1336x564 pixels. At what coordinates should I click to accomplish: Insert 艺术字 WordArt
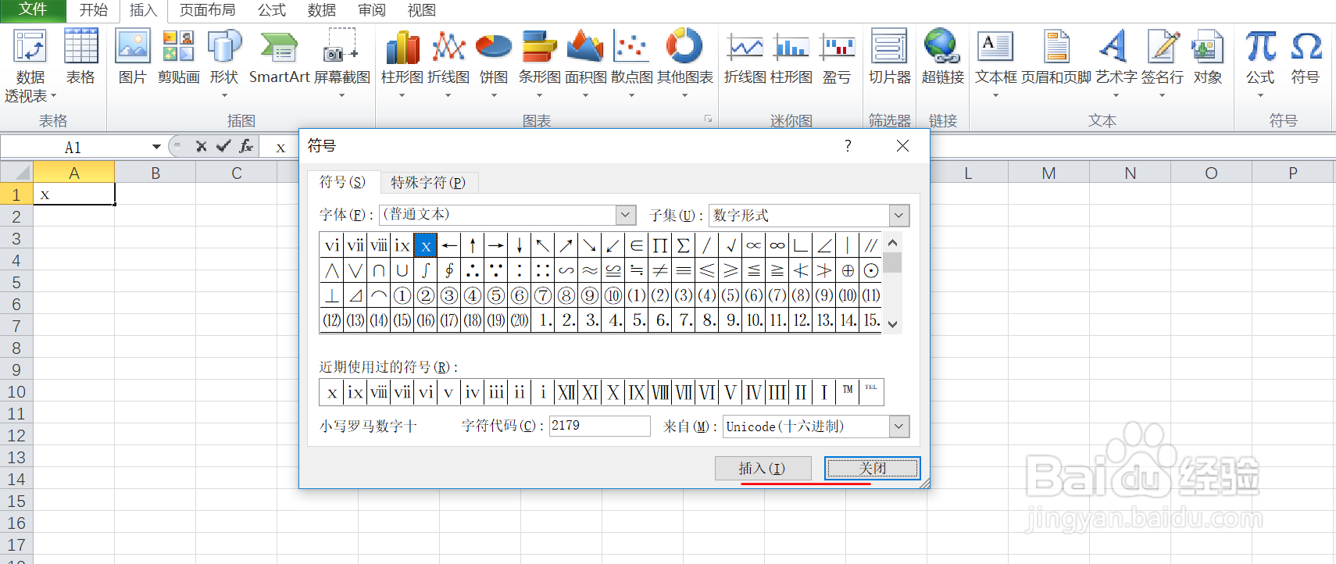pyautogui.click(x=1116, y=62)
